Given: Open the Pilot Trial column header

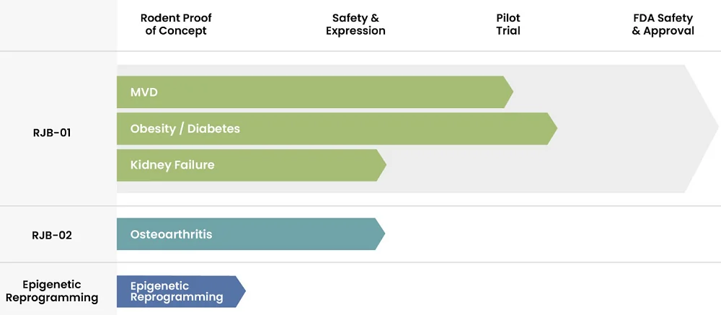Looking at the screenshot, I should [508, 25].
